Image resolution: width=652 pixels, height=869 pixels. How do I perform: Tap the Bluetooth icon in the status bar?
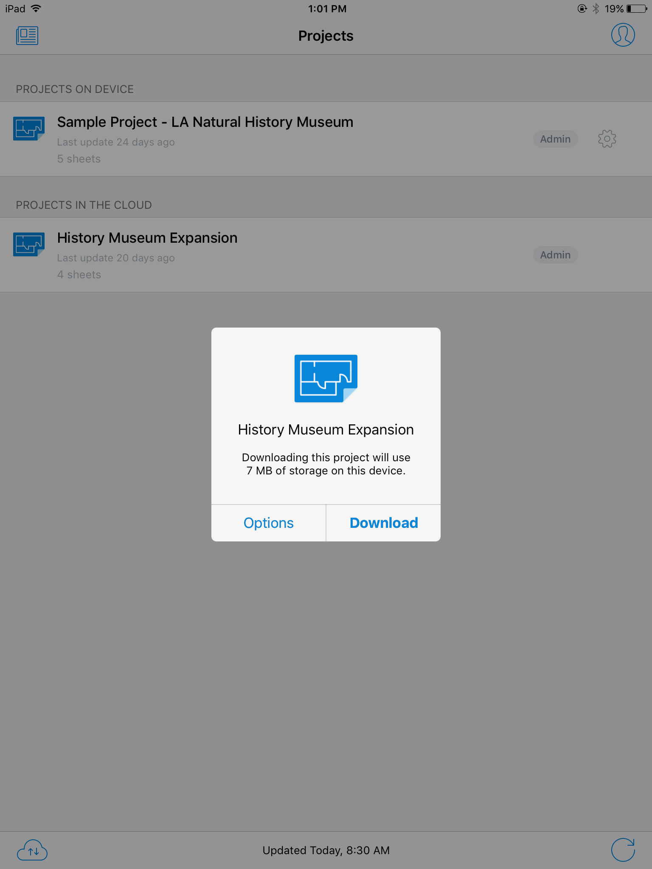(x=596, y=8)
